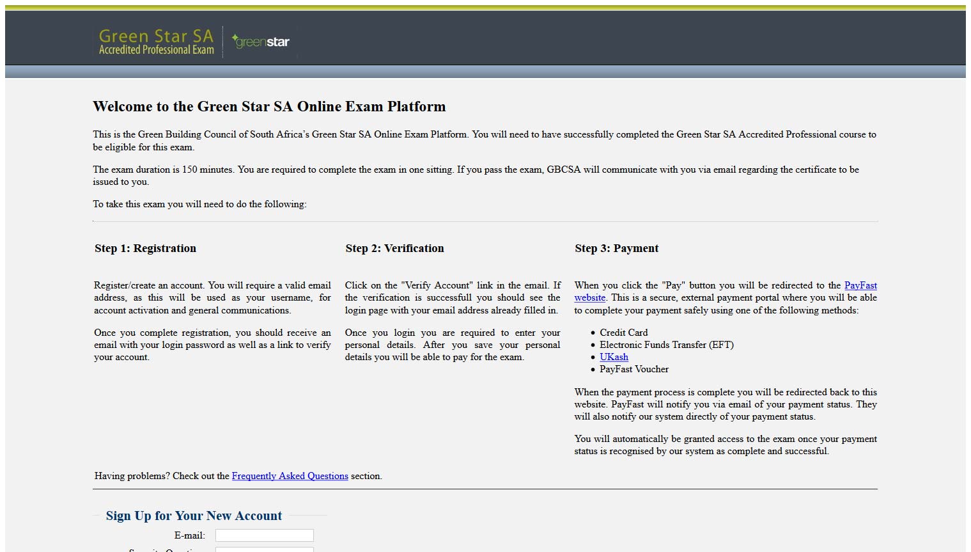Click the Green Building Council intro paragraph
This screenshot has width=971, height=552.
[485, 141]
